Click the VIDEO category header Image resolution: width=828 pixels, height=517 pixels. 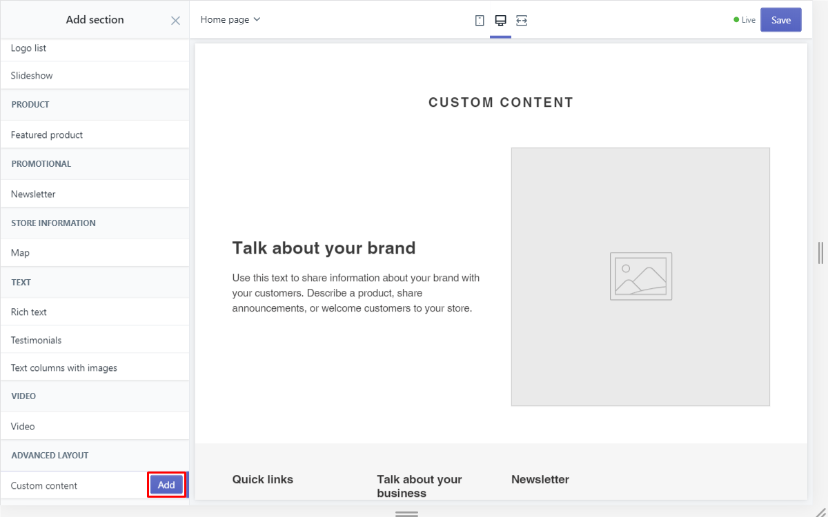(x=95, y=396)
